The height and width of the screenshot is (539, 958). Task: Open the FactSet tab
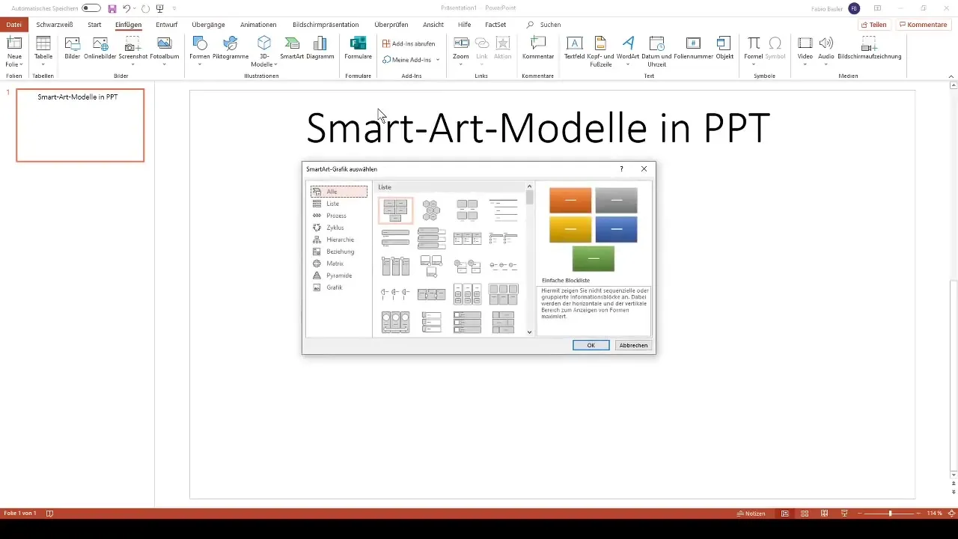495,25
